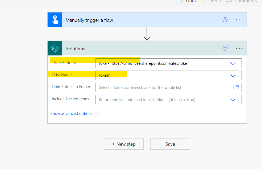The width and height of the screenshot is (262, 169).
Task: Open more options menu for Manually trigger a flow
Action: click(239, 20)
